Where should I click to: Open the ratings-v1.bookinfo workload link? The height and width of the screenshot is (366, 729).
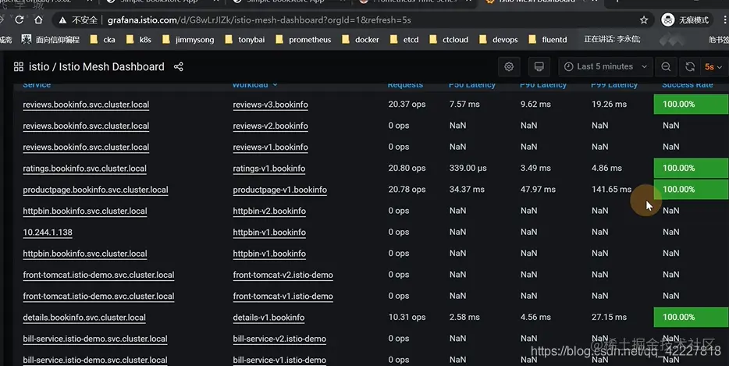[269, 169]
